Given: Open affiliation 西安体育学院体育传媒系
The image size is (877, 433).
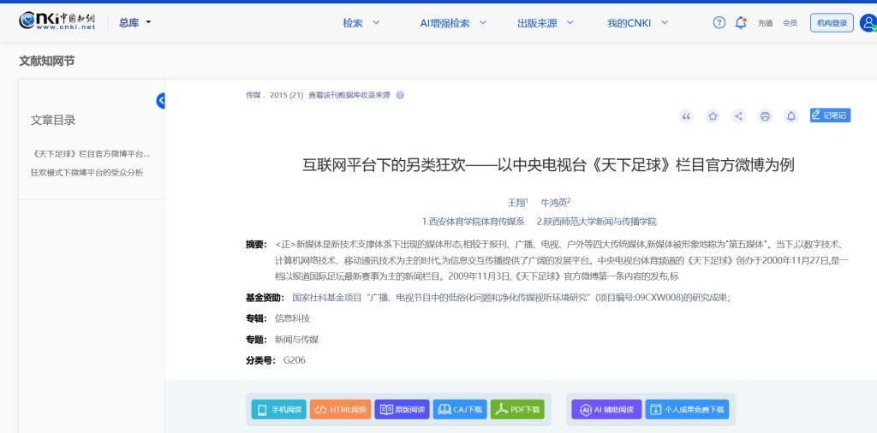Looking at the screenshot, I should click(x=474, y=222).
